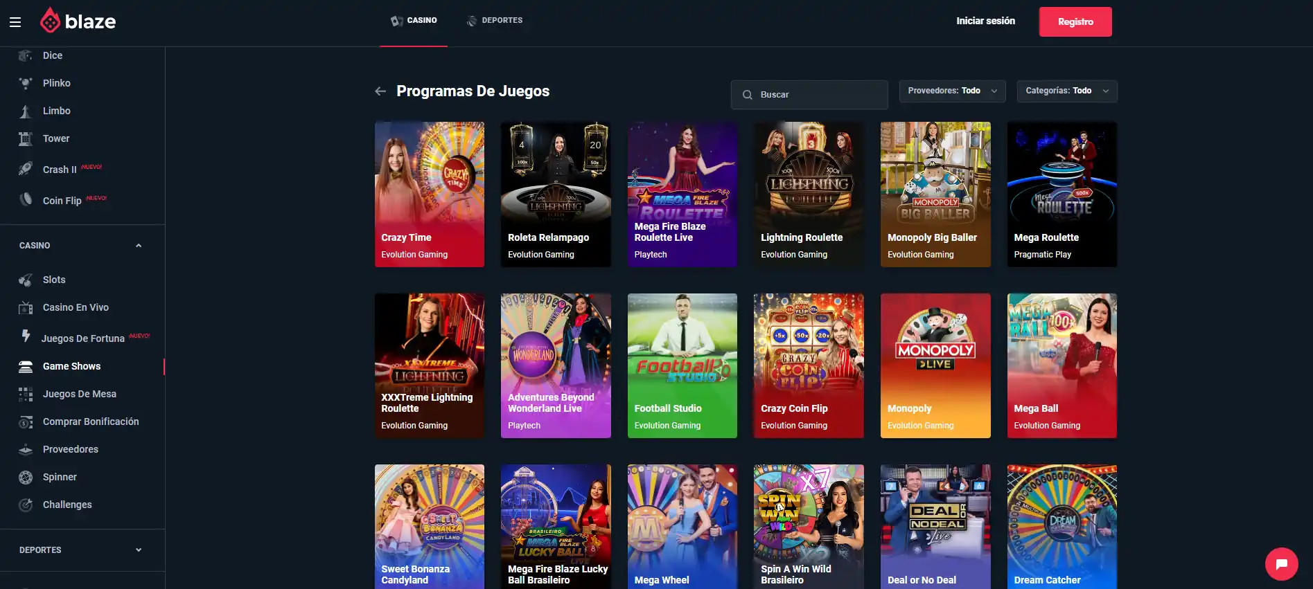Select the Mega Ball game card
Viewport: 1313px width, 589px height.
pos(1062,365)
